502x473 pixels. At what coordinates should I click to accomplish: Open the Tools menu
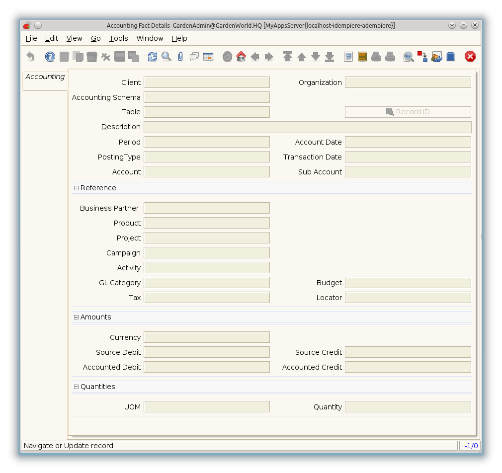118,38
